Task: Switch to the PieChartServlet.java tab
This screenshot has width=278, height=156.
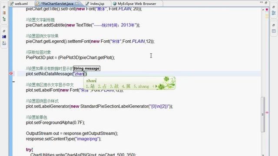Action: [x=57, y=3]
